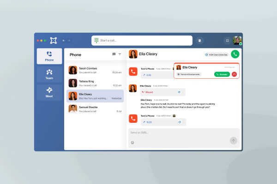Switch to the Team section

pyautogui.click(x=49, y=75)
